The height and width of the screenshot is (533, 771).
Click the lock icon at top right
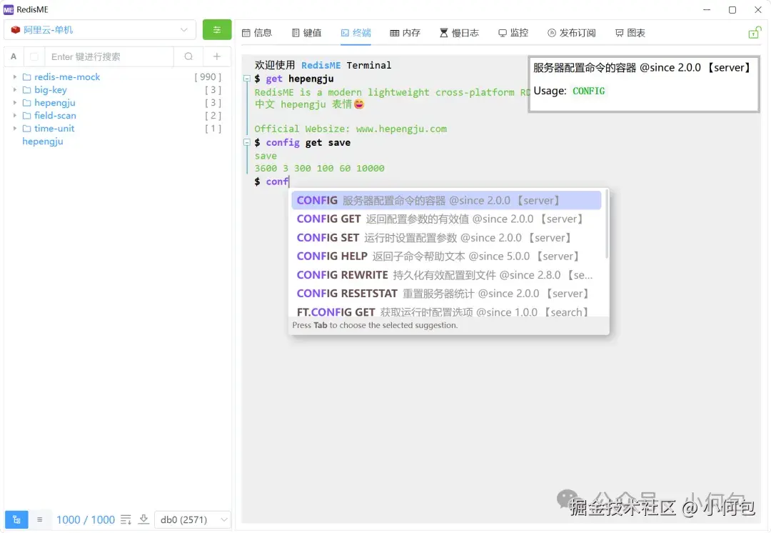[x=755, y=32]
